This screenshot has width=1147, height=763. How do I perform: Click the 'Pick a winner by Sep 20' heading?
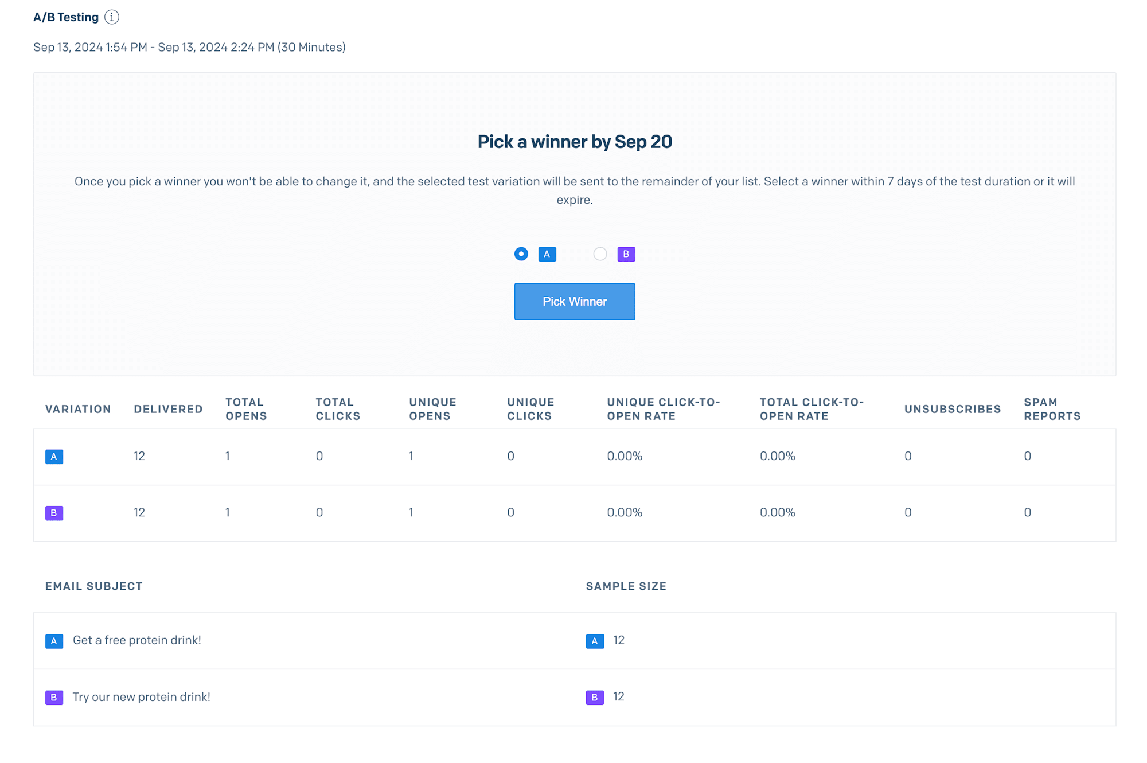[x=575, y=142]
